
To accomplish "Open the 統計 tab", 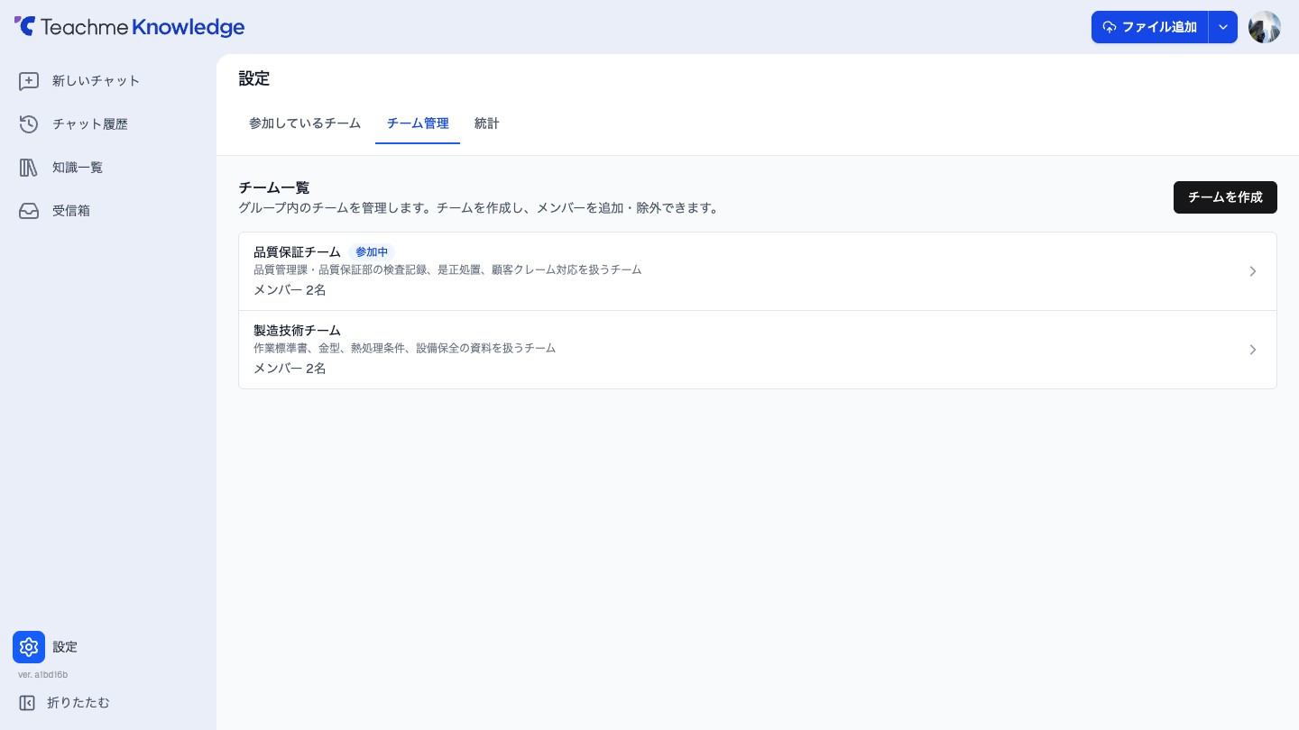I will (487, 123).
